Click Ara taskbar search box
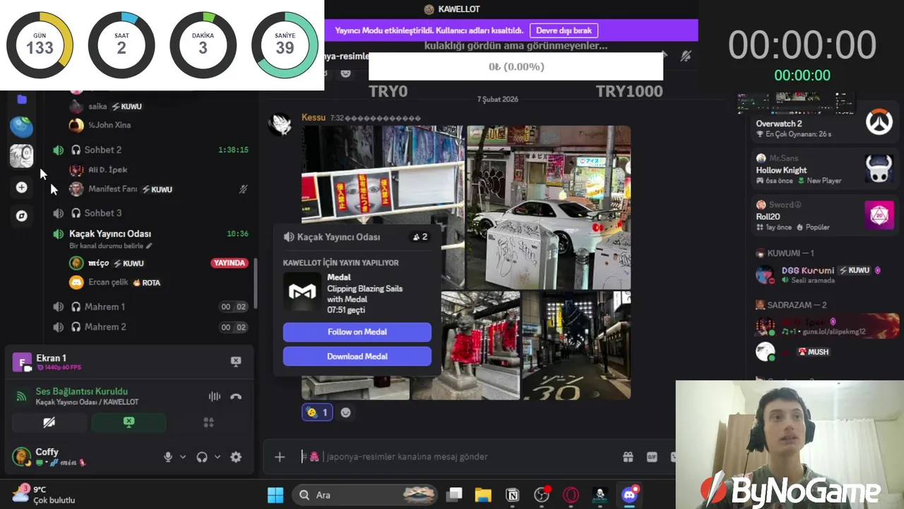The height and width of the screenshot is (509, 904). coord(365,495)
